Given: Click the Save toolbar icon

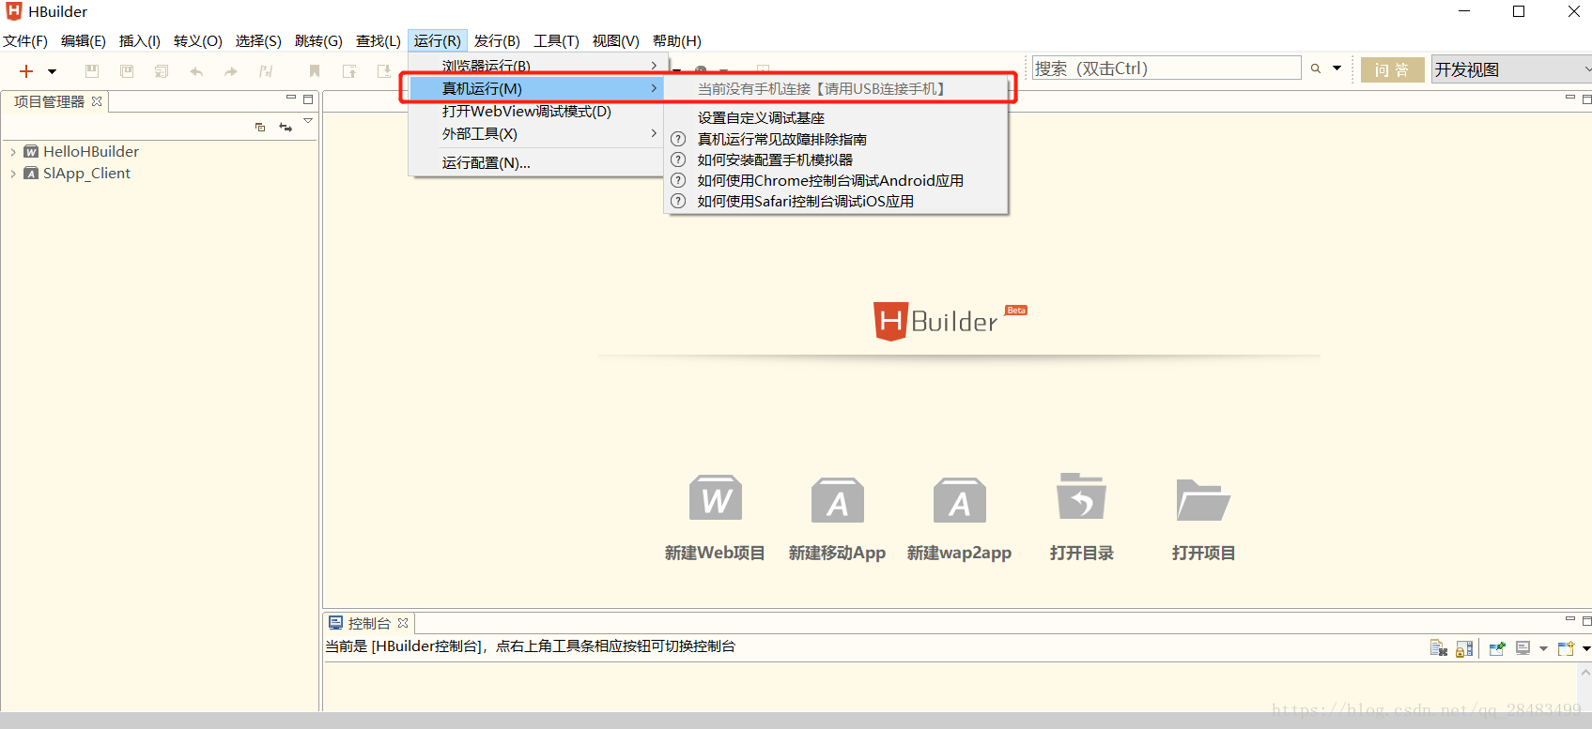Looking at the screenshot, I should coord(92,71).
